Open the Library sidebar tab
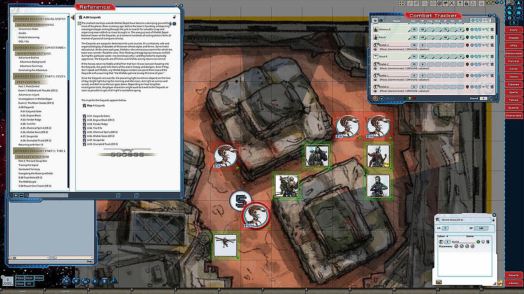 pos(513,283)
